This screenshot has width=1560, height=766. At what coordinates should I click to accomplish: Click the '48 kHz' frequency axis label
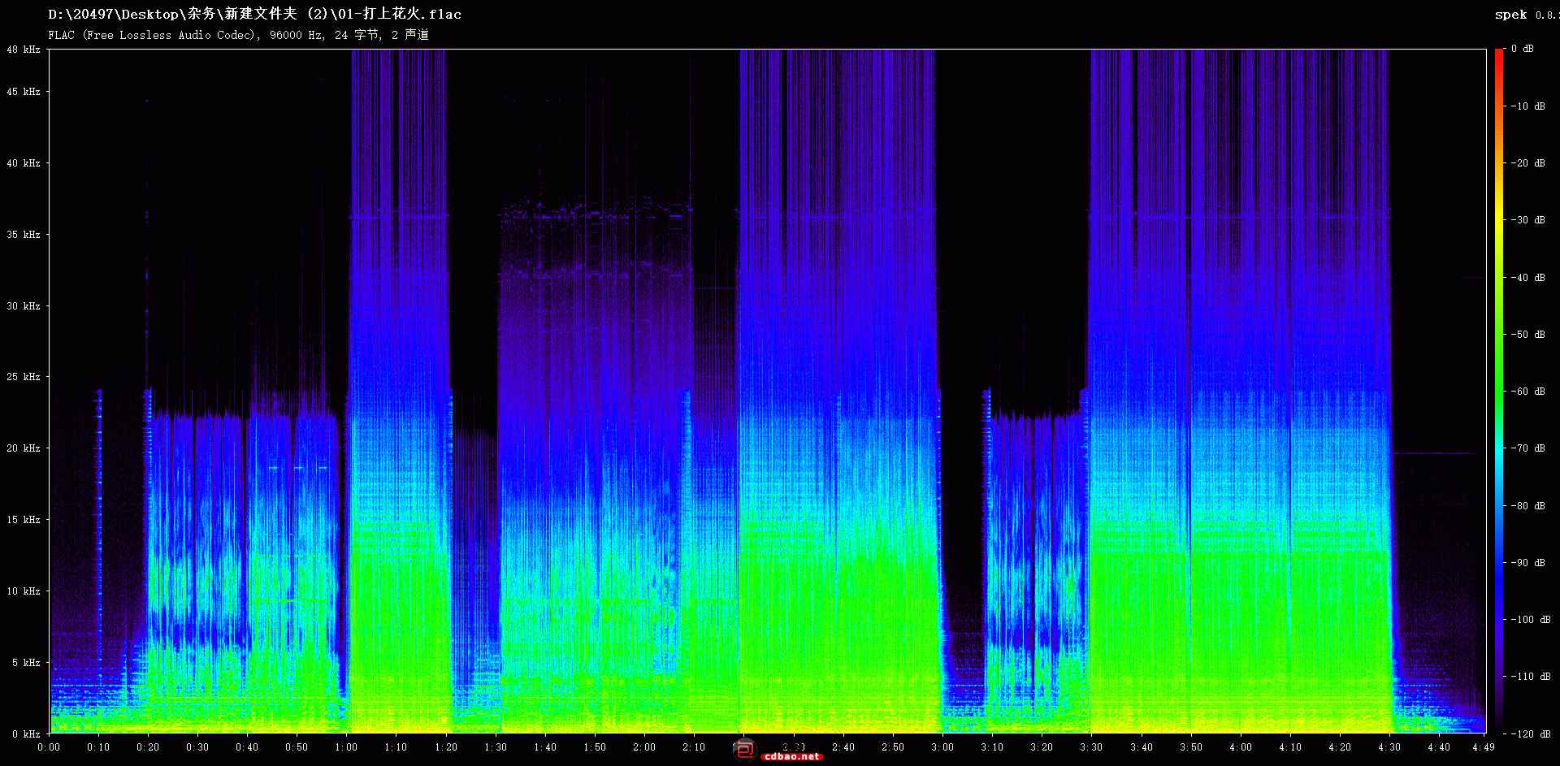(24, 50)
